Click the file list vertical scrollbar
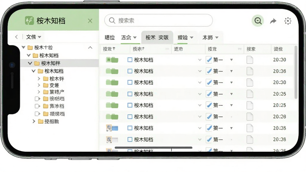Viewport: 306px width, 172px height. click(x=296, y=72)
